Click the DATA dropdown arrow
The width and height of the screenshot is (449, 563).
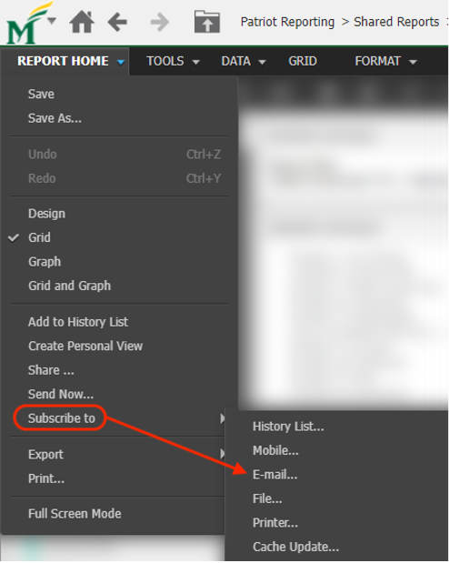pos(263,63)
